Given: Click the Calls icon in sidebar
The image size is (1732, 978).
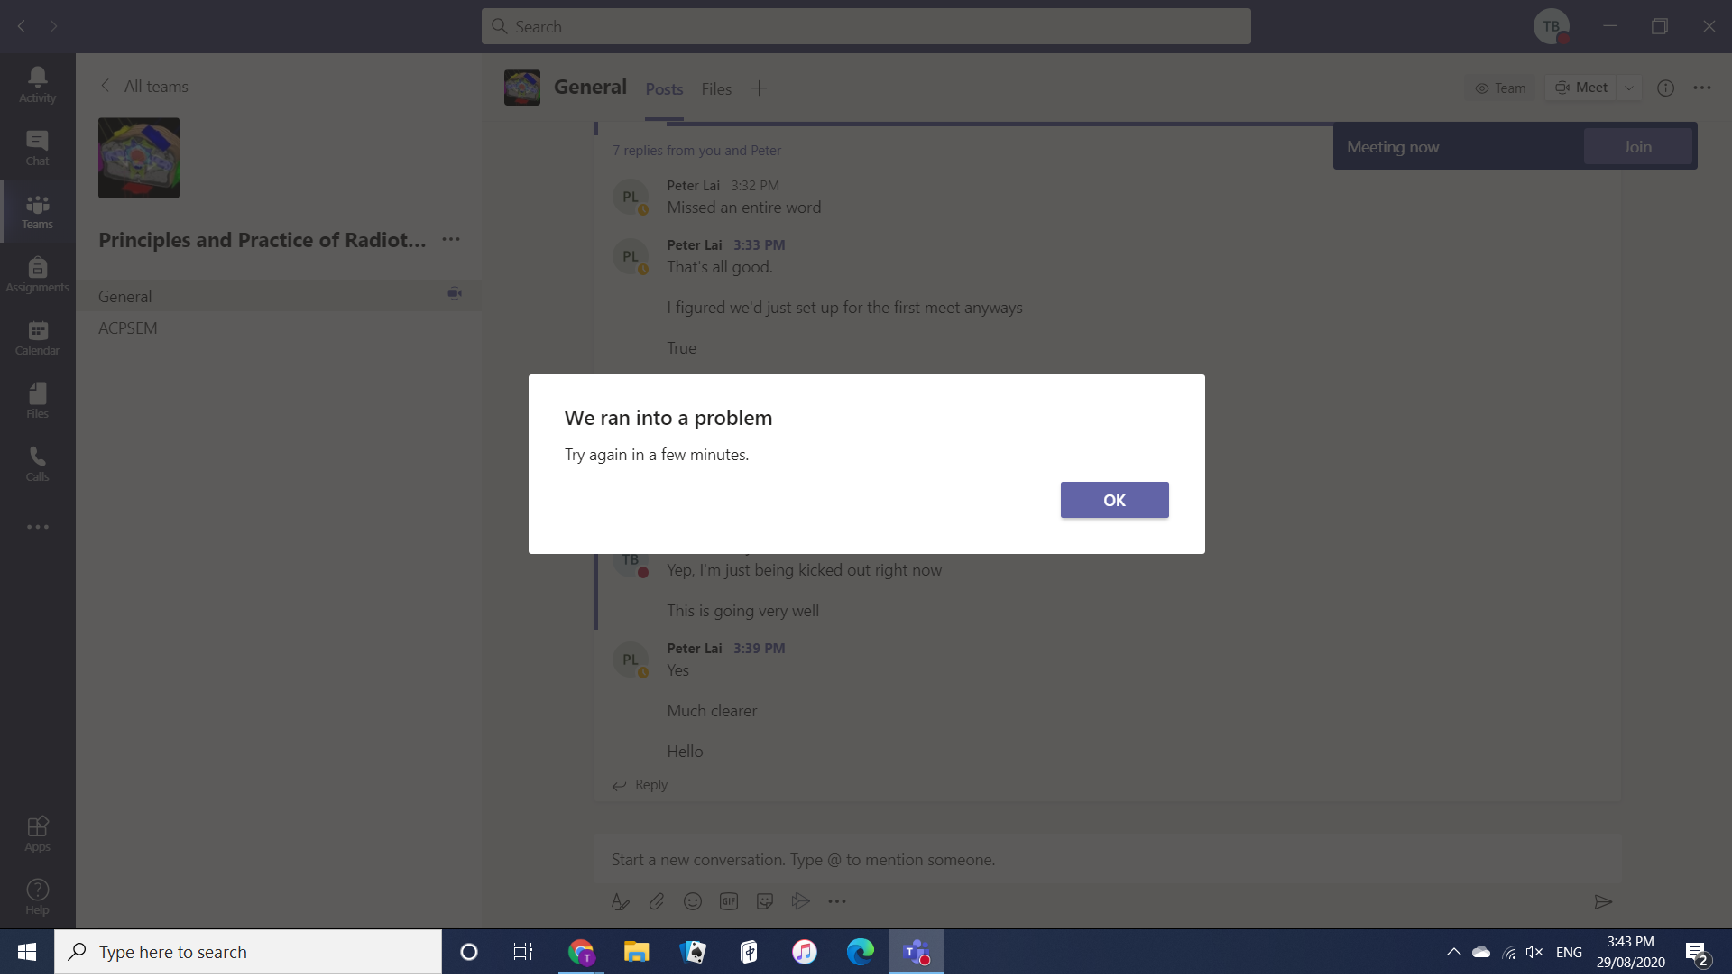Looking at the screenshot, I should [38, 464].
